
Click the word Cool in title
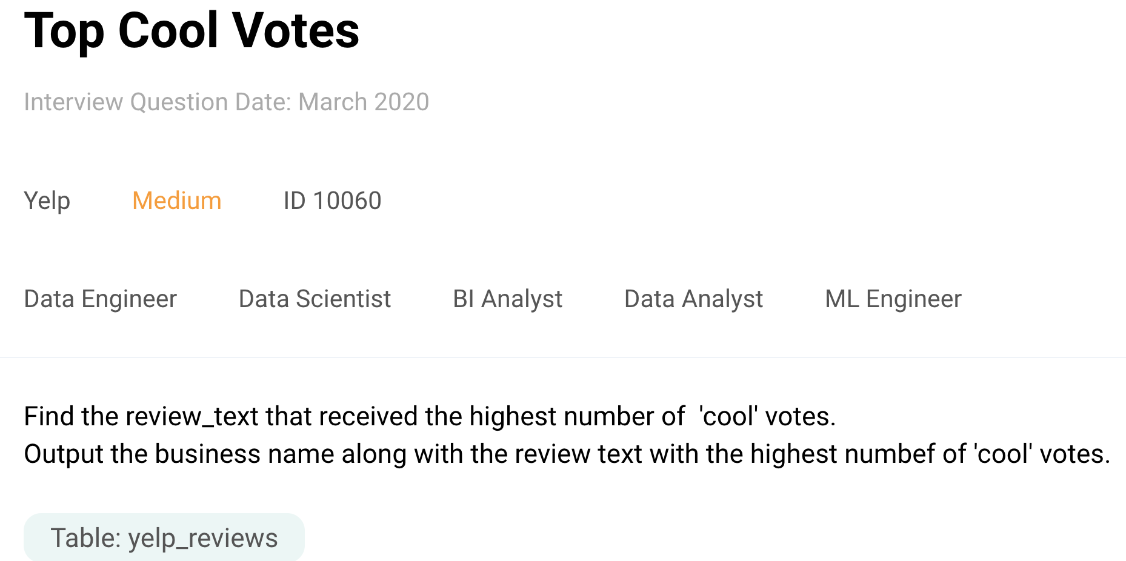point(168,31)
